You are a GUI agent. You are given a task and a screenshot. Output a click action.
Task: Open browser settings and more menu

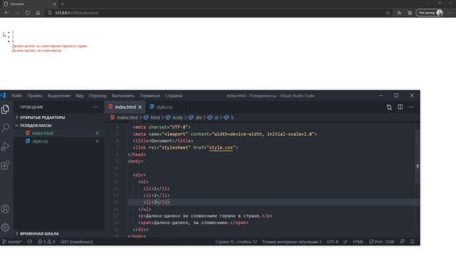[x=450, y=13]
